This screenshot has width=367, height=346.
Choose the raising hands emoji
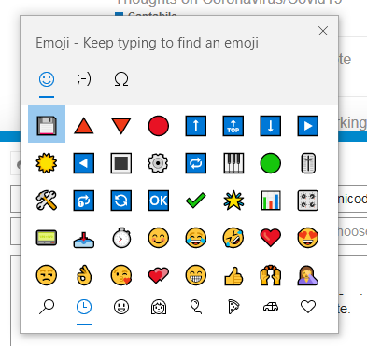(x=271, y=275)
